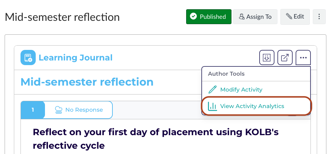Click the download activity icon button
Image resolution: width=330 pixels, height=154 pixels.
click(267, 58)
